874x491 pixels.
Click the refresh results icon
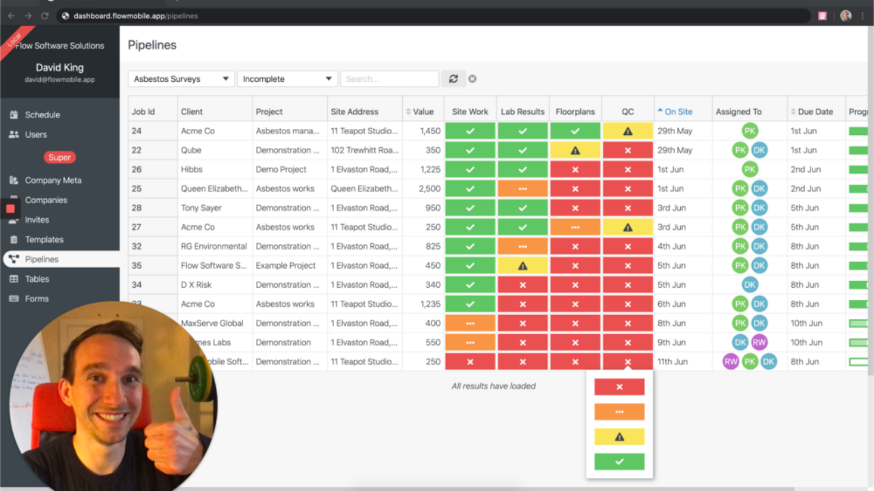(453, 78)
